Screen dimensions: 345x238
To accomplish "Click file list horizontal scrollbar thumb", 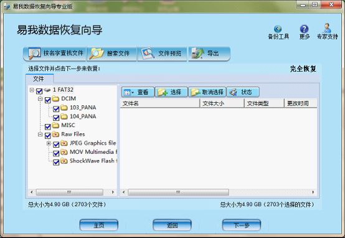I will point(178,192).
